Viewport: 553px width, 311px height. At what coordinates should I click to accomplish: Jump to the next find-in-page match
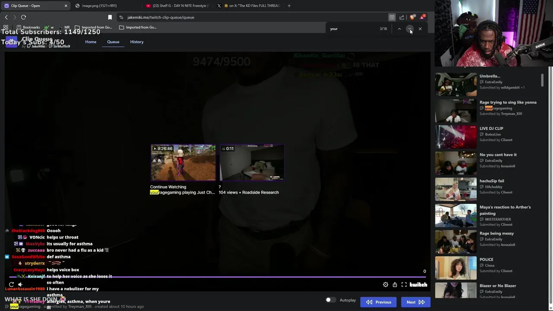point(410,29)
